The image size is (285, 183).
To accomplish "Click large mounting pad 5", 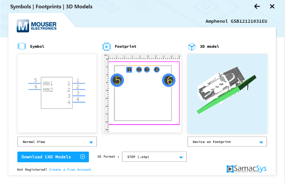I will pyautogui.click(x=117, y=80).
